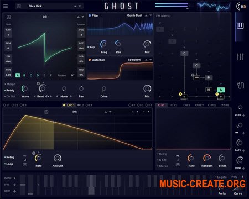Click the plus next to PW
This screenshot has width=249, height=199.
point(14,185)
